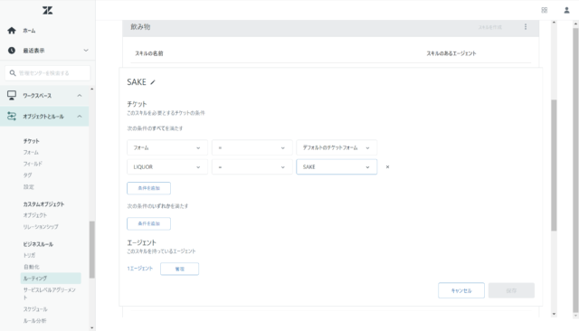Image resolution: width=579 pixels, height=331 pixels.
Task: Open the SAKE value dropdown
Action: click(337, 166)
